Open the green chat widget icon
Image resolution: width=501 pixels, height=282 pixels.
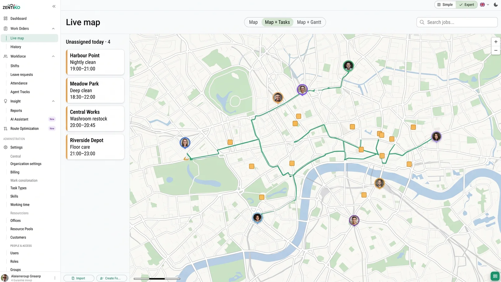pyautogui.click(x=495, y=276)
